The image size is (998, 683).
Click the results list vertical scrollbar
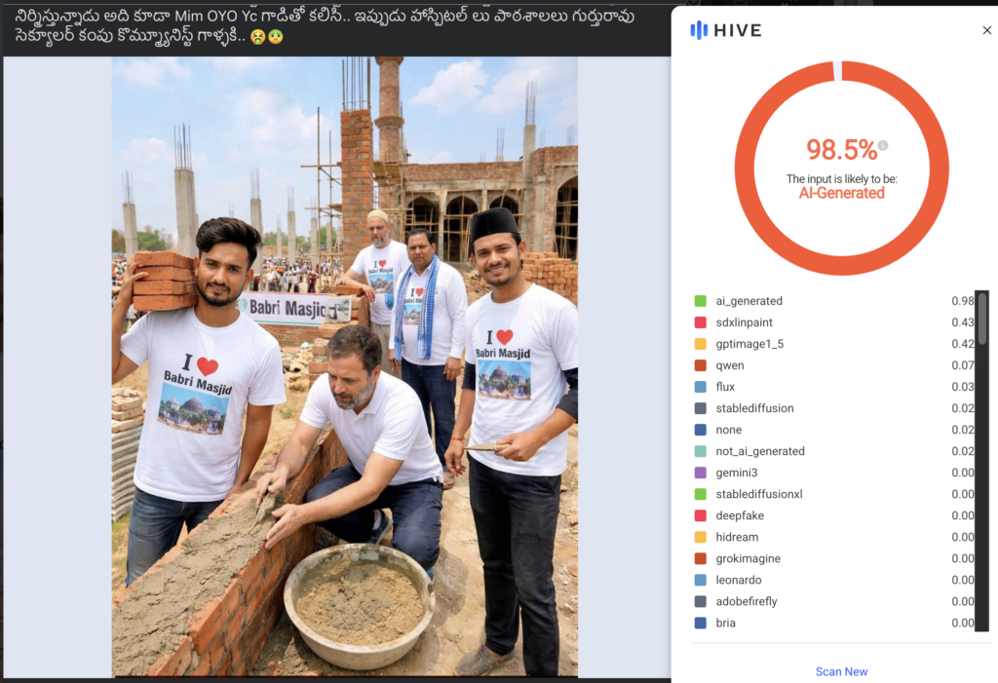981,322
